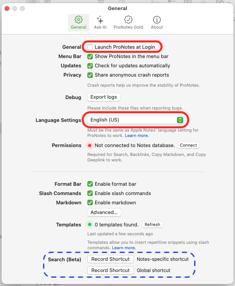Open the General gear icon tab
The height and width of the screenshot is (286, 235).
pos(78,22)
